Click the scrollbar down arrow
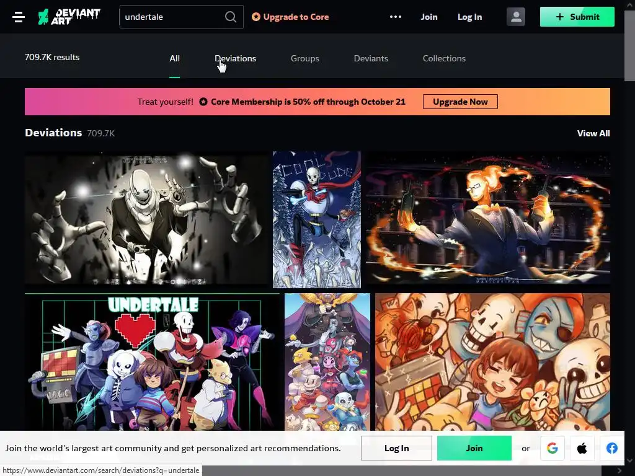Image resolution: width=635 pixels, height=476 pixels. point(629,461)
